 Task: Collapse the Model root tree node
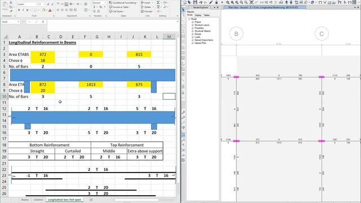[x=189, y=19]
